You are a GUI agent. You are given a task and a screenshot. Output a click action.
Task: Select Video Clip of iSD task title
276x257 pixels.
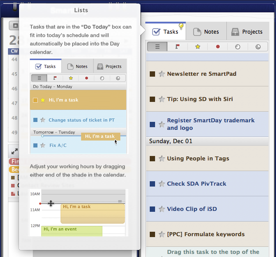tap(192, 209)
